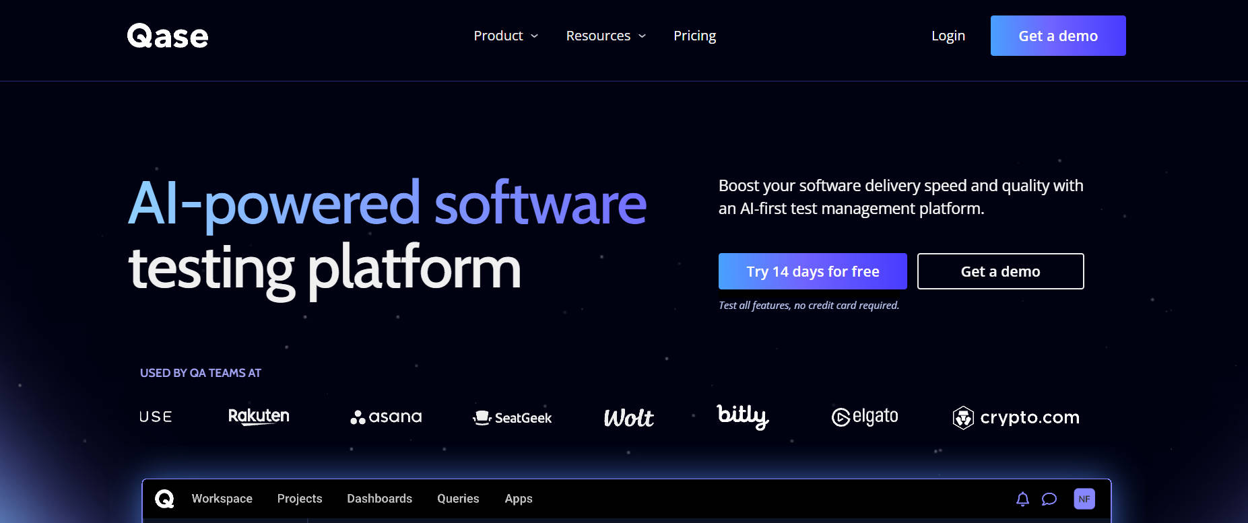1248x523 pixels.
Task: Click the bitly logo
Action: coord(743,417)
